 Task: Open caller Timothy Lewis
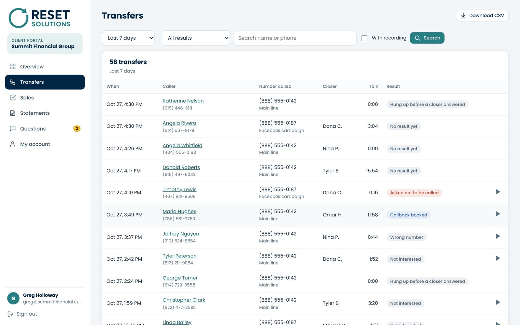[x=179, y=189]
